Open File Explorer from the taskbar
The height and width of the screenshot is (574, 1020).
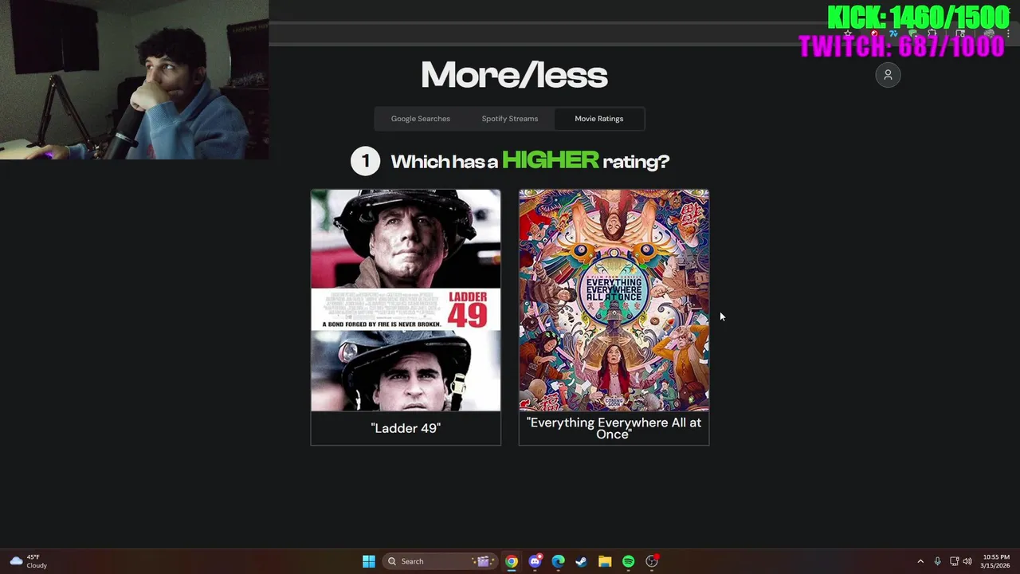605,561
